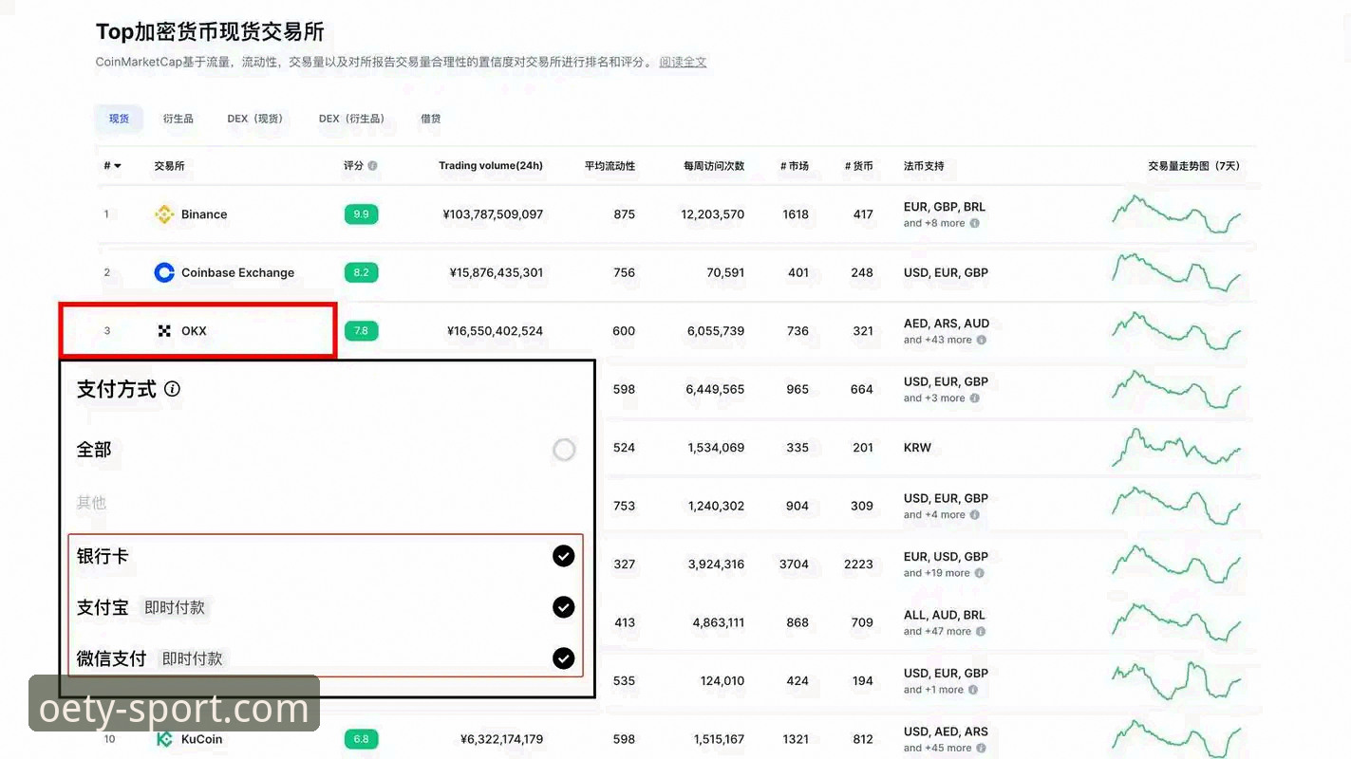
Task: Click Coinbase volume ¥15,876,435,301
Action: 497,272
